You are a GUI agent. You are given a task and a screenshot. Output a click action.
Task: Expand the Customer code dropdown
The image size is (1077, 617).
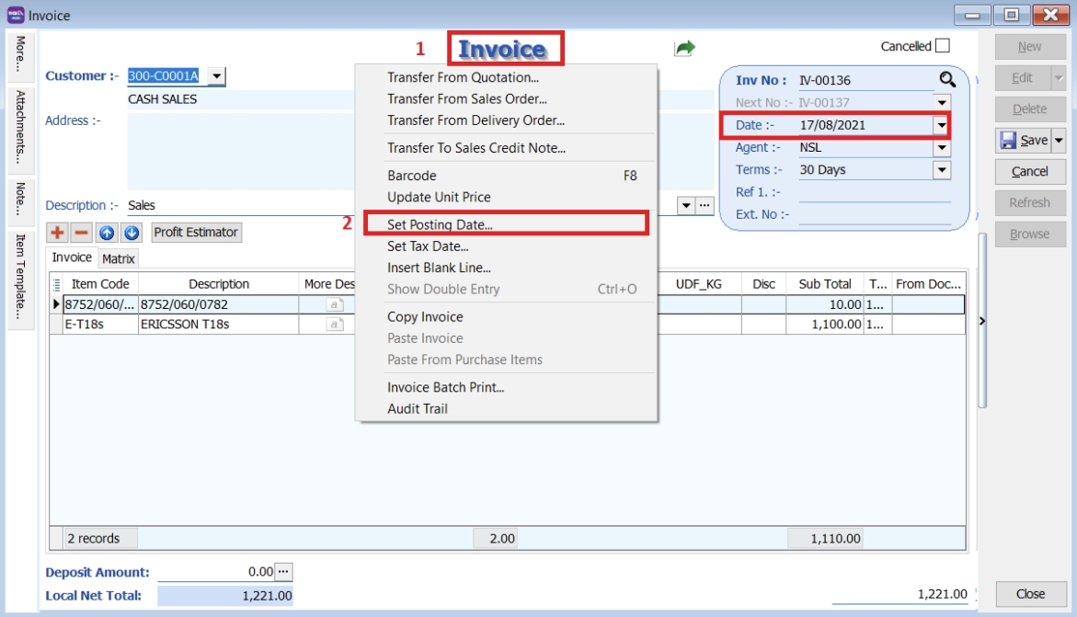pyautogui.click(x=215, y=76)
